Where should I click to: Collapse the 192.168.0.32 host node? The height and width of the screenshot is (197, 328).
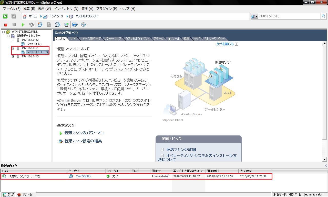[x=13, y=40]
